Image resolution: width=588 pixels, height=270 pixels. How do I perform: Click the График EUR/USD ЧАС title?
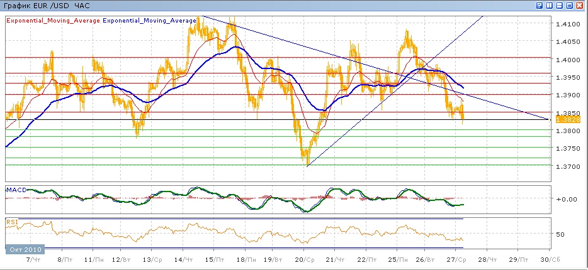pyautogui.click(x=47, y=6)
